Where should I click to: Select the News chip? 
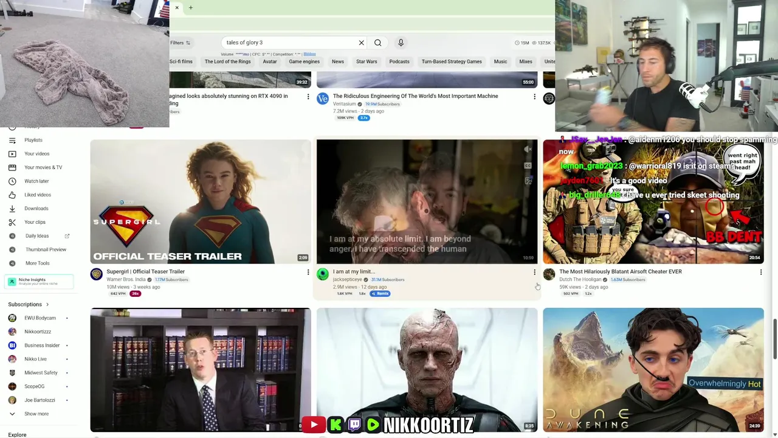[338, 61]
